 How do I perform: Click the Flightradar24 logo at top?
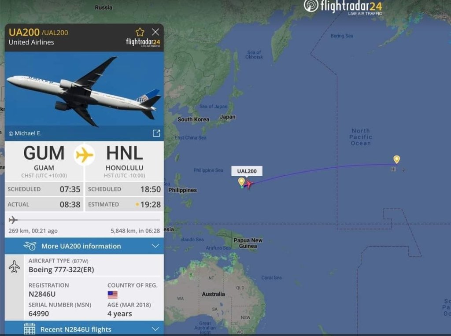(343, 7)
